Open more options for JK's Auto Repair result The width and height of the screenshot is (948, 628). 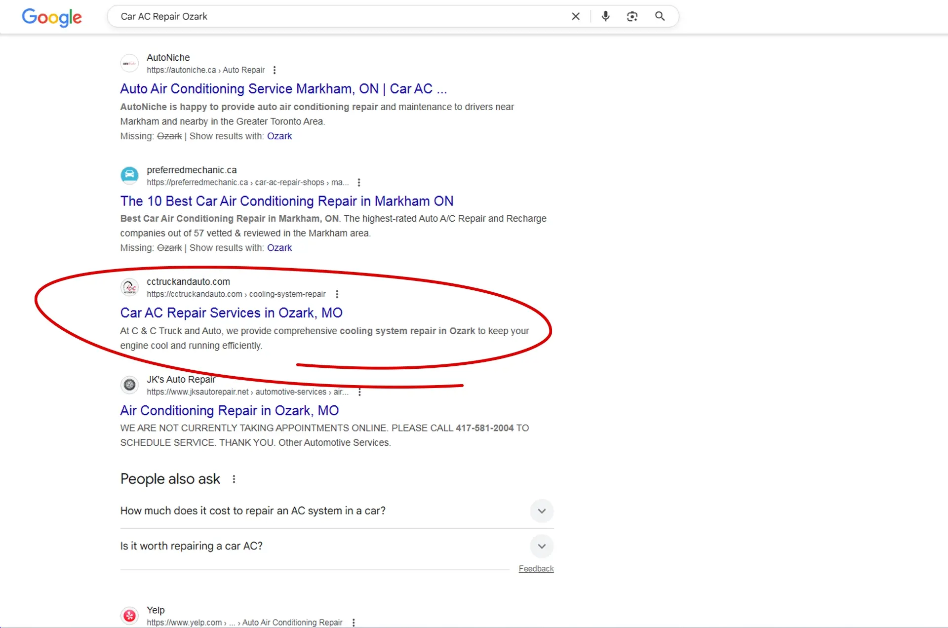click(x=360, y=392)
